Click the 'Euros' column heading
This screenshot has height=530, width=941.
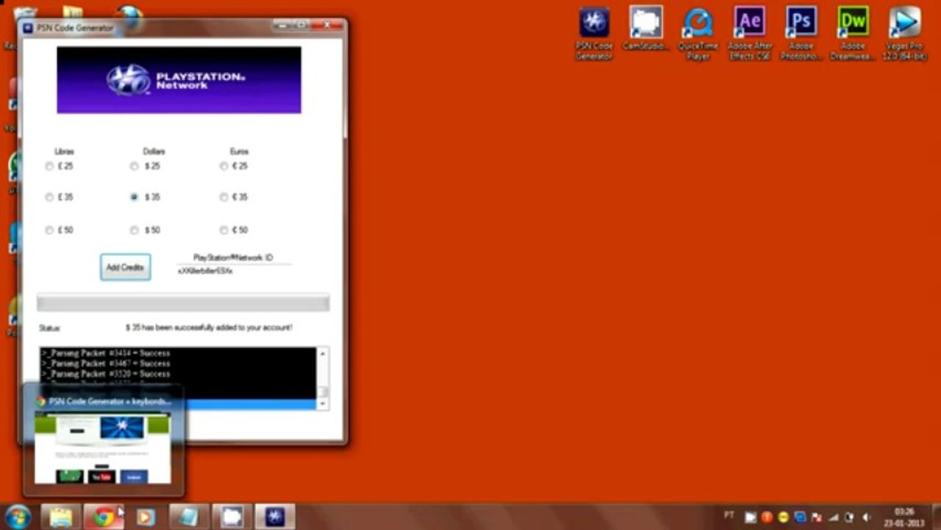[239, 151]
